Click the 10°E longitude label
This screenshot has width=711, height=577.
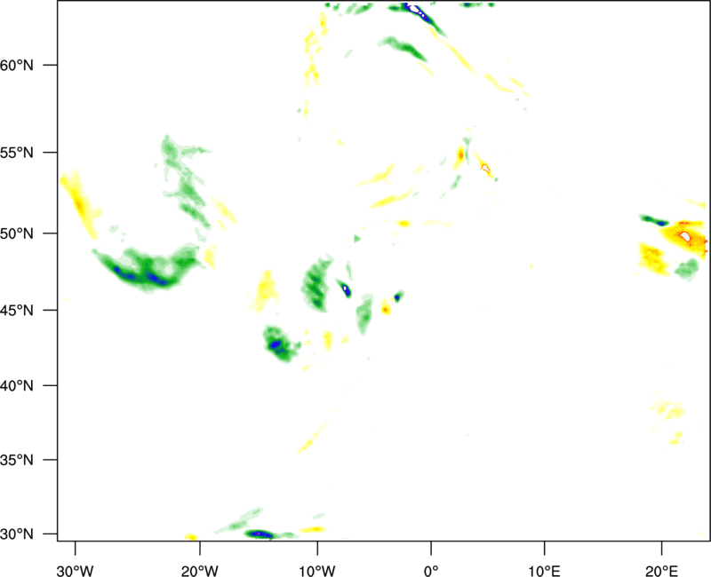pos(544,571)
